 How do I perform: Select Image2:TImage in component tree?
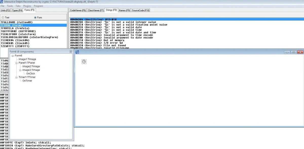coord(31,66)
